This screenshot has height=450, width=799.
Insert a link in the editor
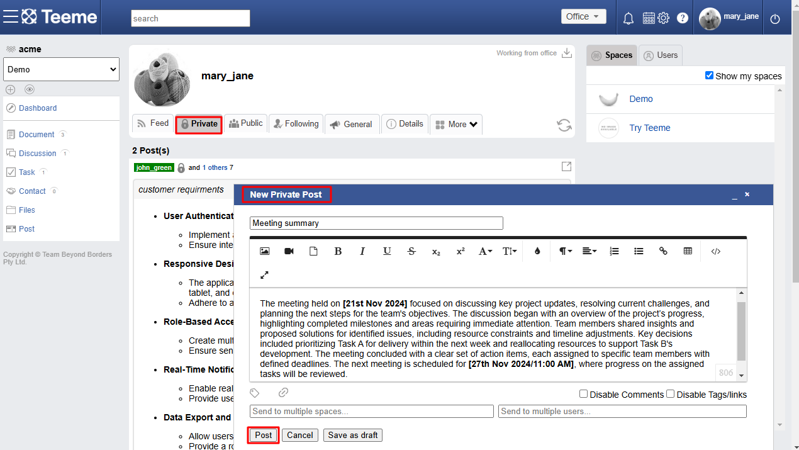pos(663,251)
